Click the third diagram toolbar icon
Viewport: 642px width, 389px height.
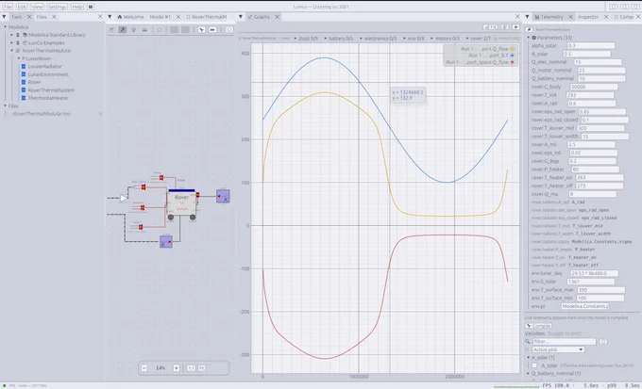pos(133,30)
